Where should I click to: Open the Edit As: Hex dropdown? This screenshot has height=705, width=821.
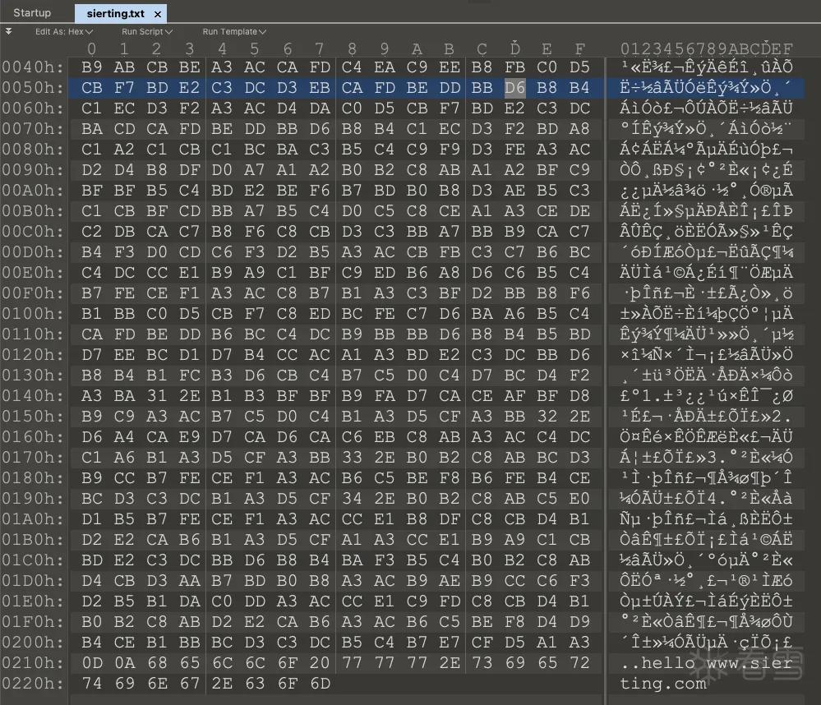click(64, 31)
